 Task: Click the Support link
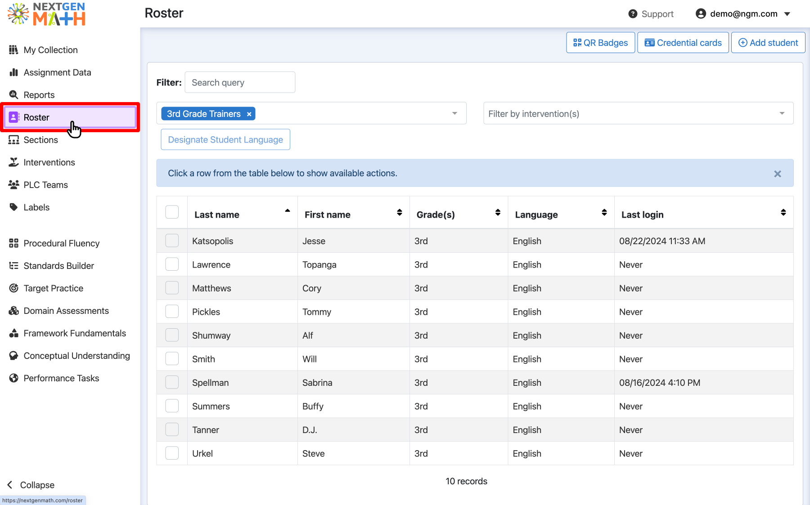pos(651,14)
